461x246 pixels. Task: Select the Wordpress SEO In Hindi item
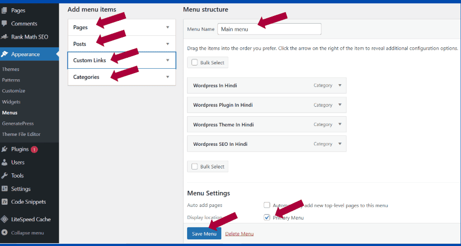(x=267, y=144)
